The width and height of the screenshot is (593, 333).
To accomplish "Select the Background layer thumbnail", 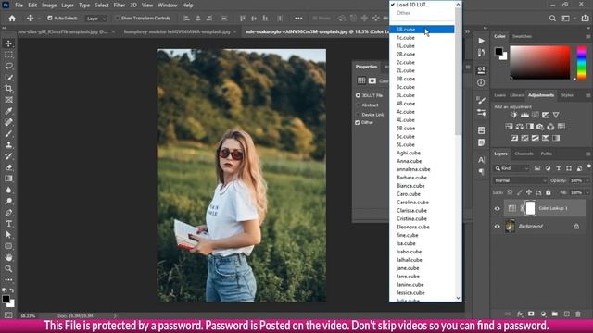I will [x=511, y=226].
